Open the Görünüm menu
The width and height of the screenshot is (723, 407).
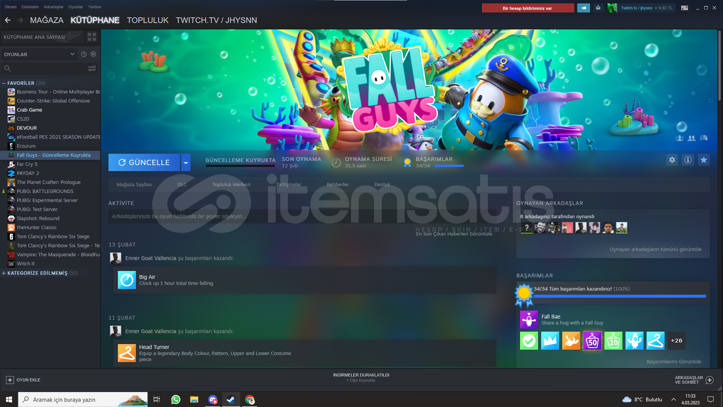tap(30, 7)
